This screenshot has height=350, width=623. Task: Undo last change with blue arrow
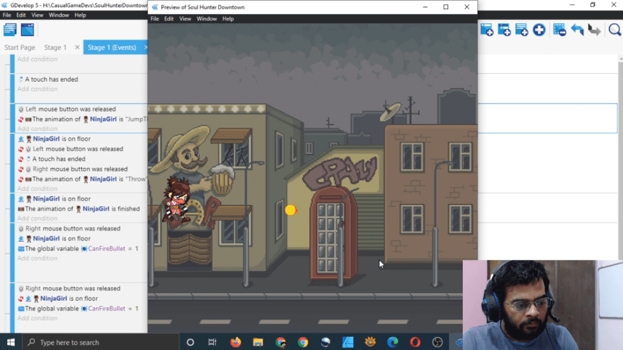tap(577, 30)
